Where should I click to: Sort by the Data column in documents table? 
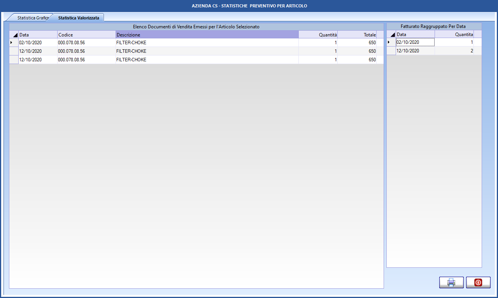(38, 35)
